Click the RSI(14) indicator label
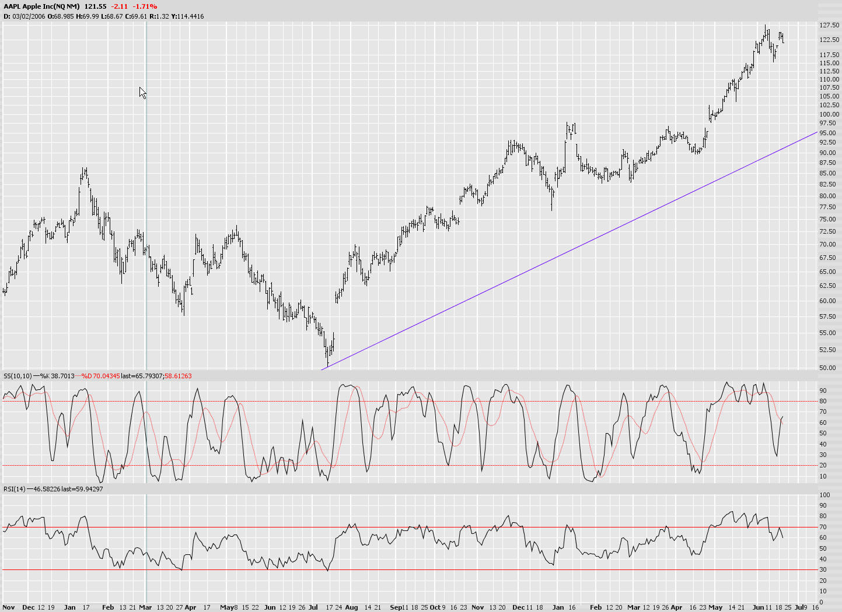The image size is (842, 612). (15, 489)
